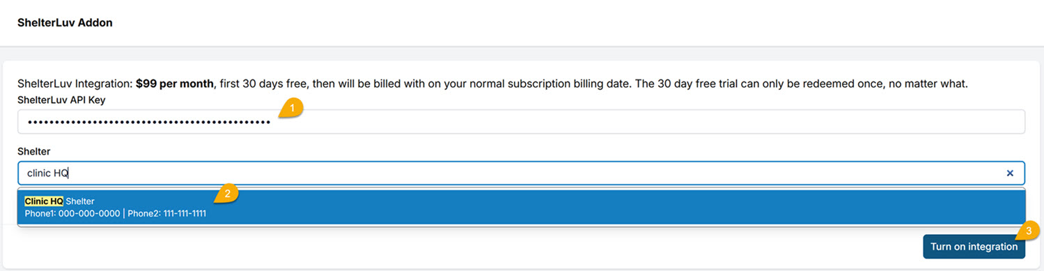Click Phone1: 000-000-0000 in the shelter result
The image size is (1044, 271).
click(x=72, y=213)
